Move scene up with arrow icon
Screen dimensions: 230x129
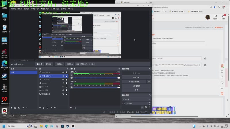[x=23, y=108]
